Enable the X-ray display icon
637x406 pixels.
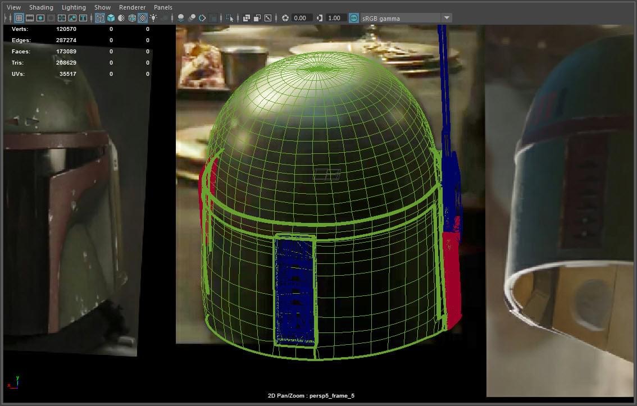pos(247,18)
